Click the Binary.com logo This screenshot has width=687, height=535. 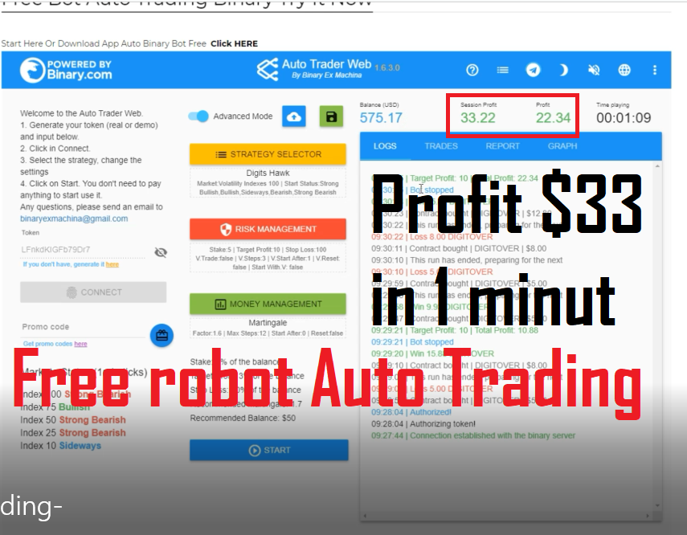66,70
